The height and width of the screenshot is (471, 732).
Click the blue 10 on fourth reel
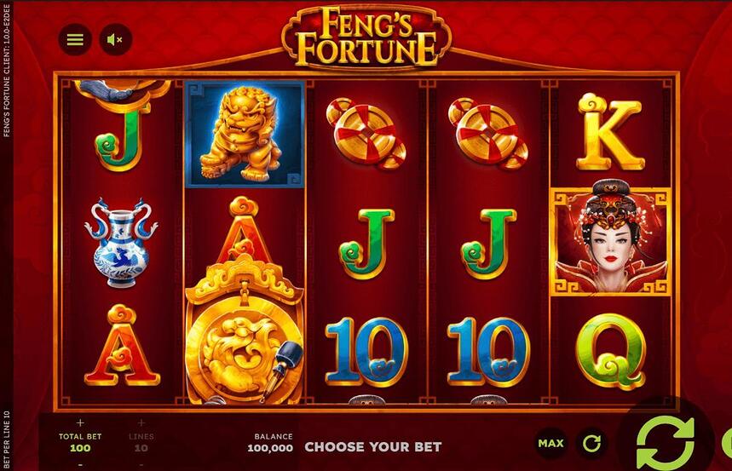488,352
